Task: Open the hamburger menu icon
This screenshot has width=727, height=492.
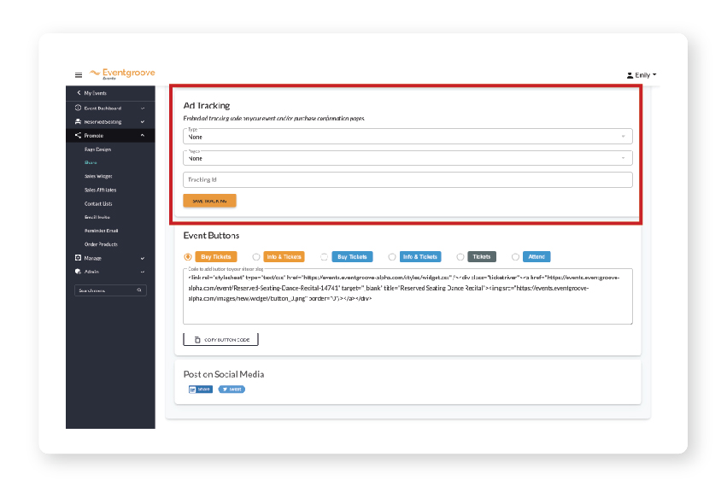Action: (79, 74)
